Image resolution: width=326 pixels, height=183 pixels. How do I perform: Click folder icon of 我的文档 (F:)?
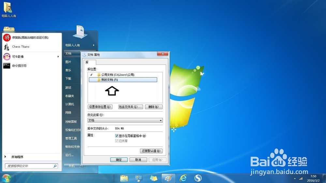pos(99,80)
